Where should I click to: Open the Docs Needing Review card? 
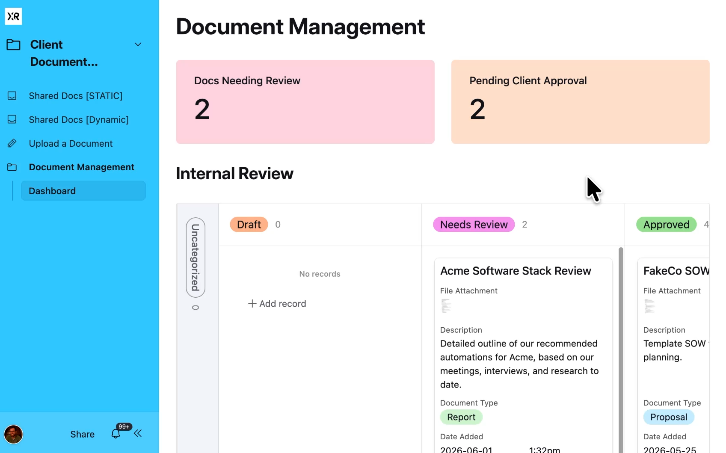(x=305, y=102)
